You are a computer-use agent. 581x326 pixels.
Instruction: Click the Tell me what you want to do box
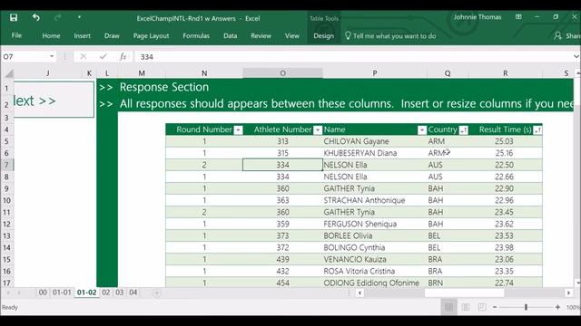tap(390, 36)
